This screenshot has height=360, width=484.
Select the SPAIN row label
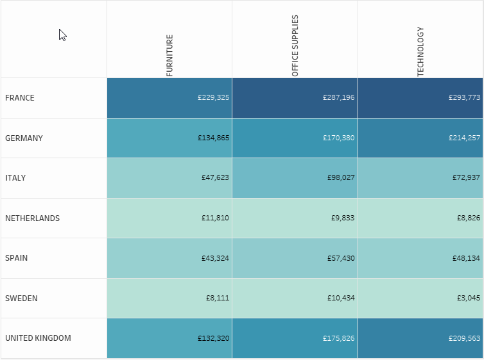(17, 258)
